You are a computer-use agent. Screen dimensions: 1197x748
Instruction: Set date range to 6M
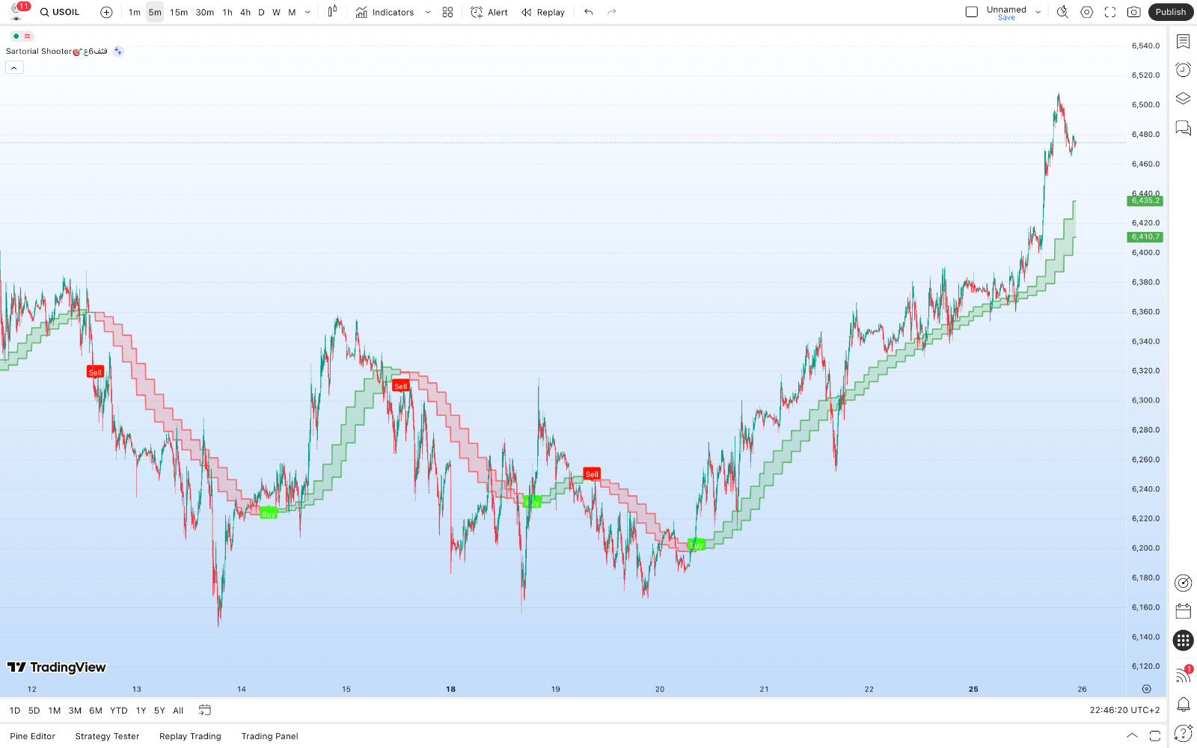tap(96, 711)
